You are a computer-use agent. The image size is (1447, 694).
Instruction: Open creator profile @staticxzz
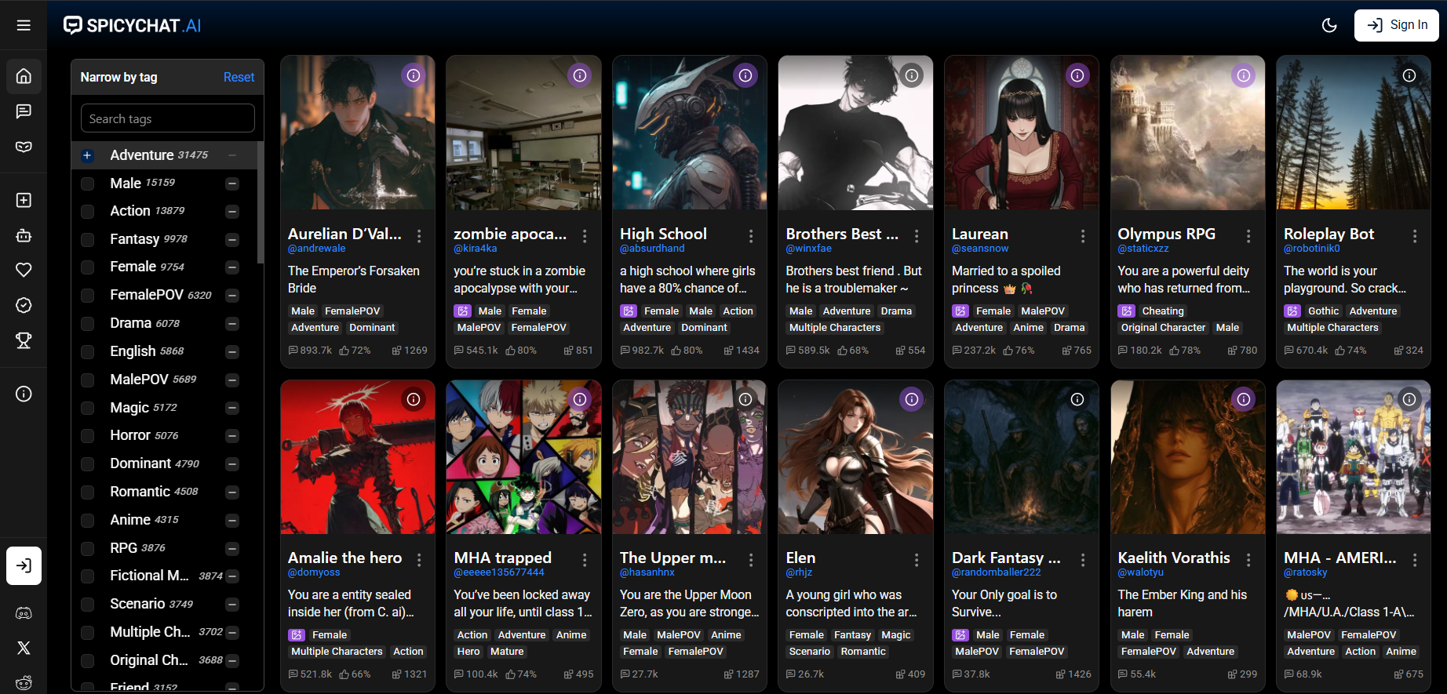[x=1143, y=249]
